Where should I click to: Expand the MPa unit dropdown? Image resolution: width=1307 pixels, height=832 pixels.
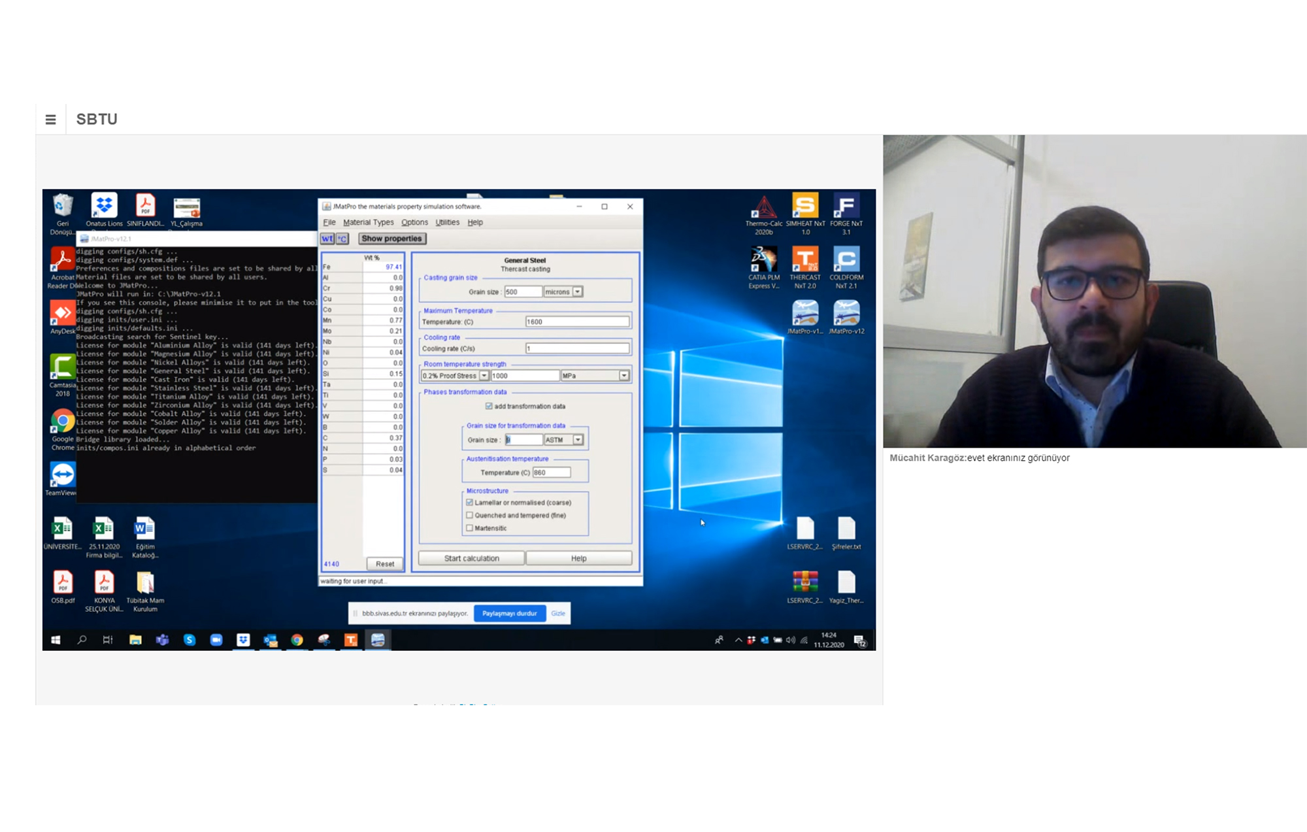click(624, 376)
